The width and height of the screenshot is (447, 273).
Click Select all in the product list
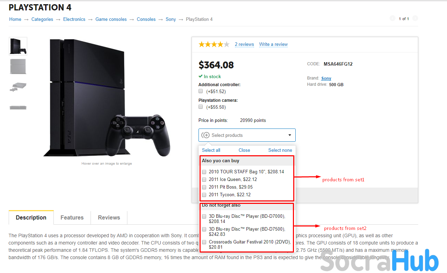211,150
